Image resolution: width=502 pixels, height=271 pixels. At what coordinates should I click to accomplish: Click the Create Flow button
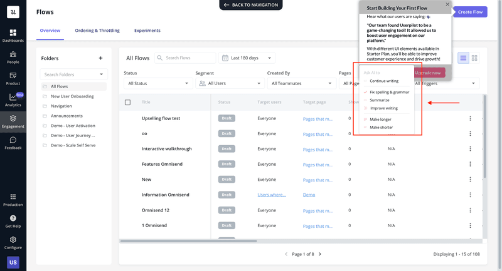coord(471,12)
